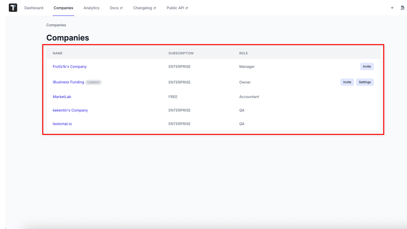Select the Companies navigation item
The image size is (407, 229).
click(63, 8)
